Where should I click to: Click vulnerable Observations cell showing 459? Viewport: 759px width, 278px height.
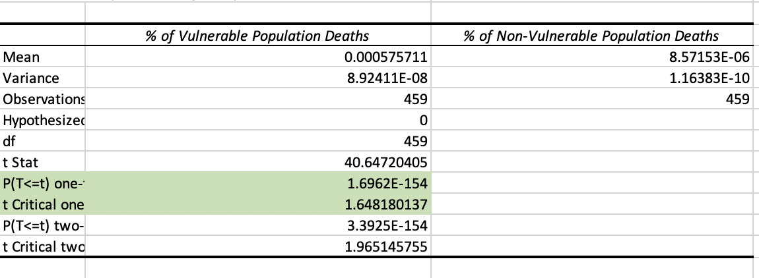click(x=257, y=99)
